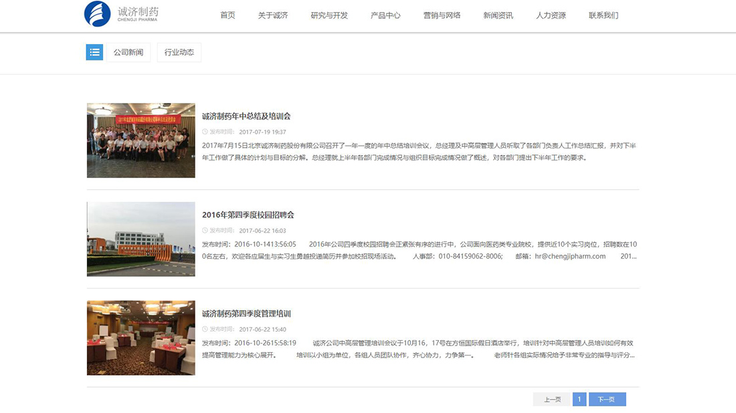Viewport: 736px width, 413px height.
Task: Click the clock icon beside 2017-06-22 15:40
Action: [205, 329]
